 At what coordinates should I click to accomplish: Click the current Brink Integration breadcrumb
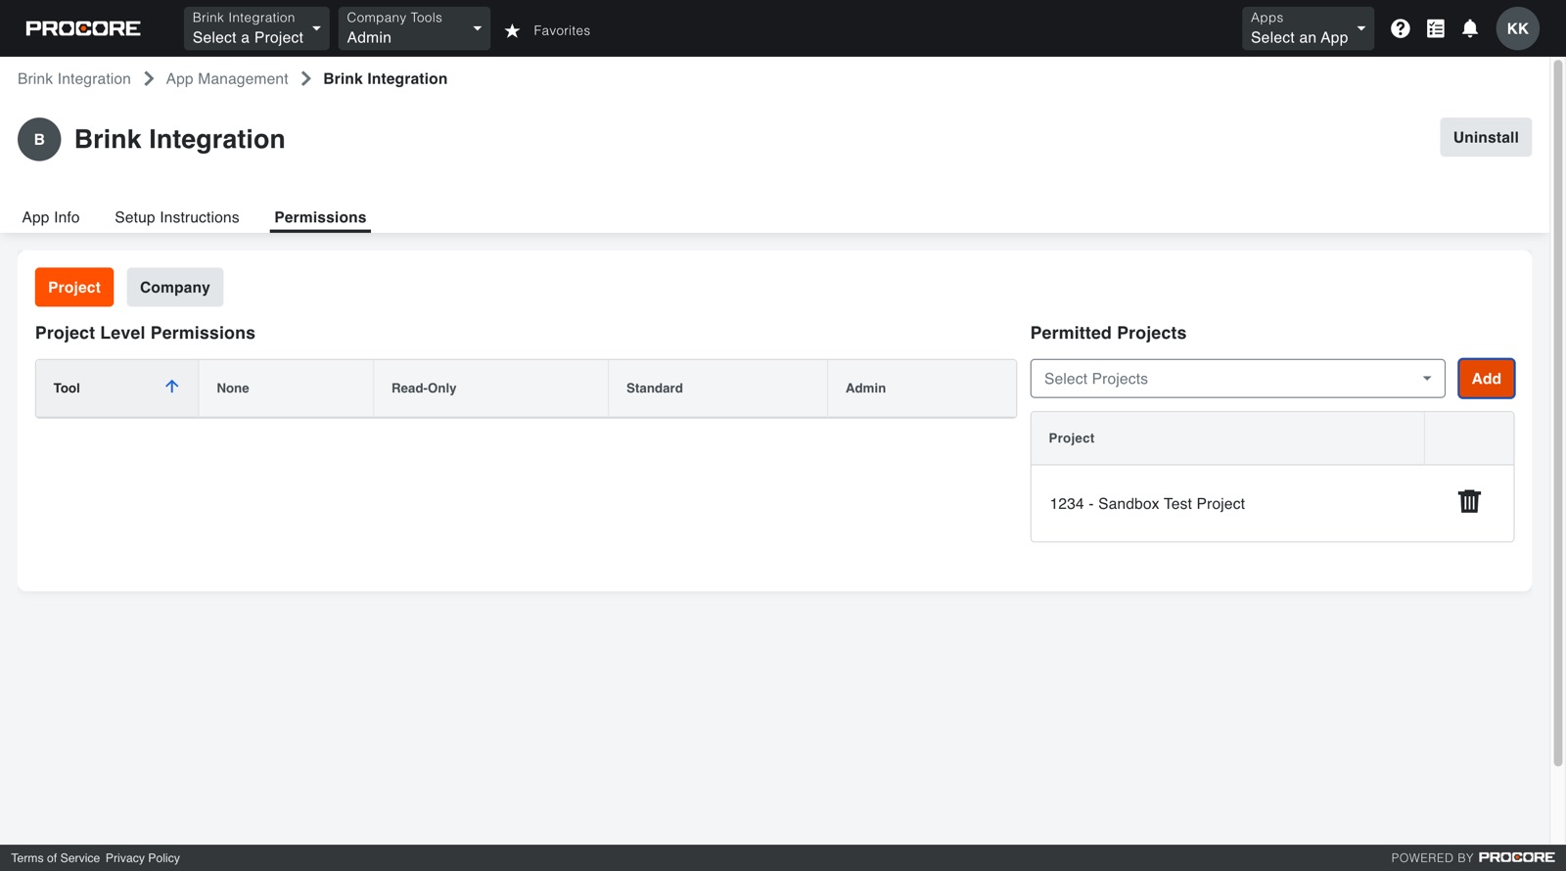tap(386, 78)
